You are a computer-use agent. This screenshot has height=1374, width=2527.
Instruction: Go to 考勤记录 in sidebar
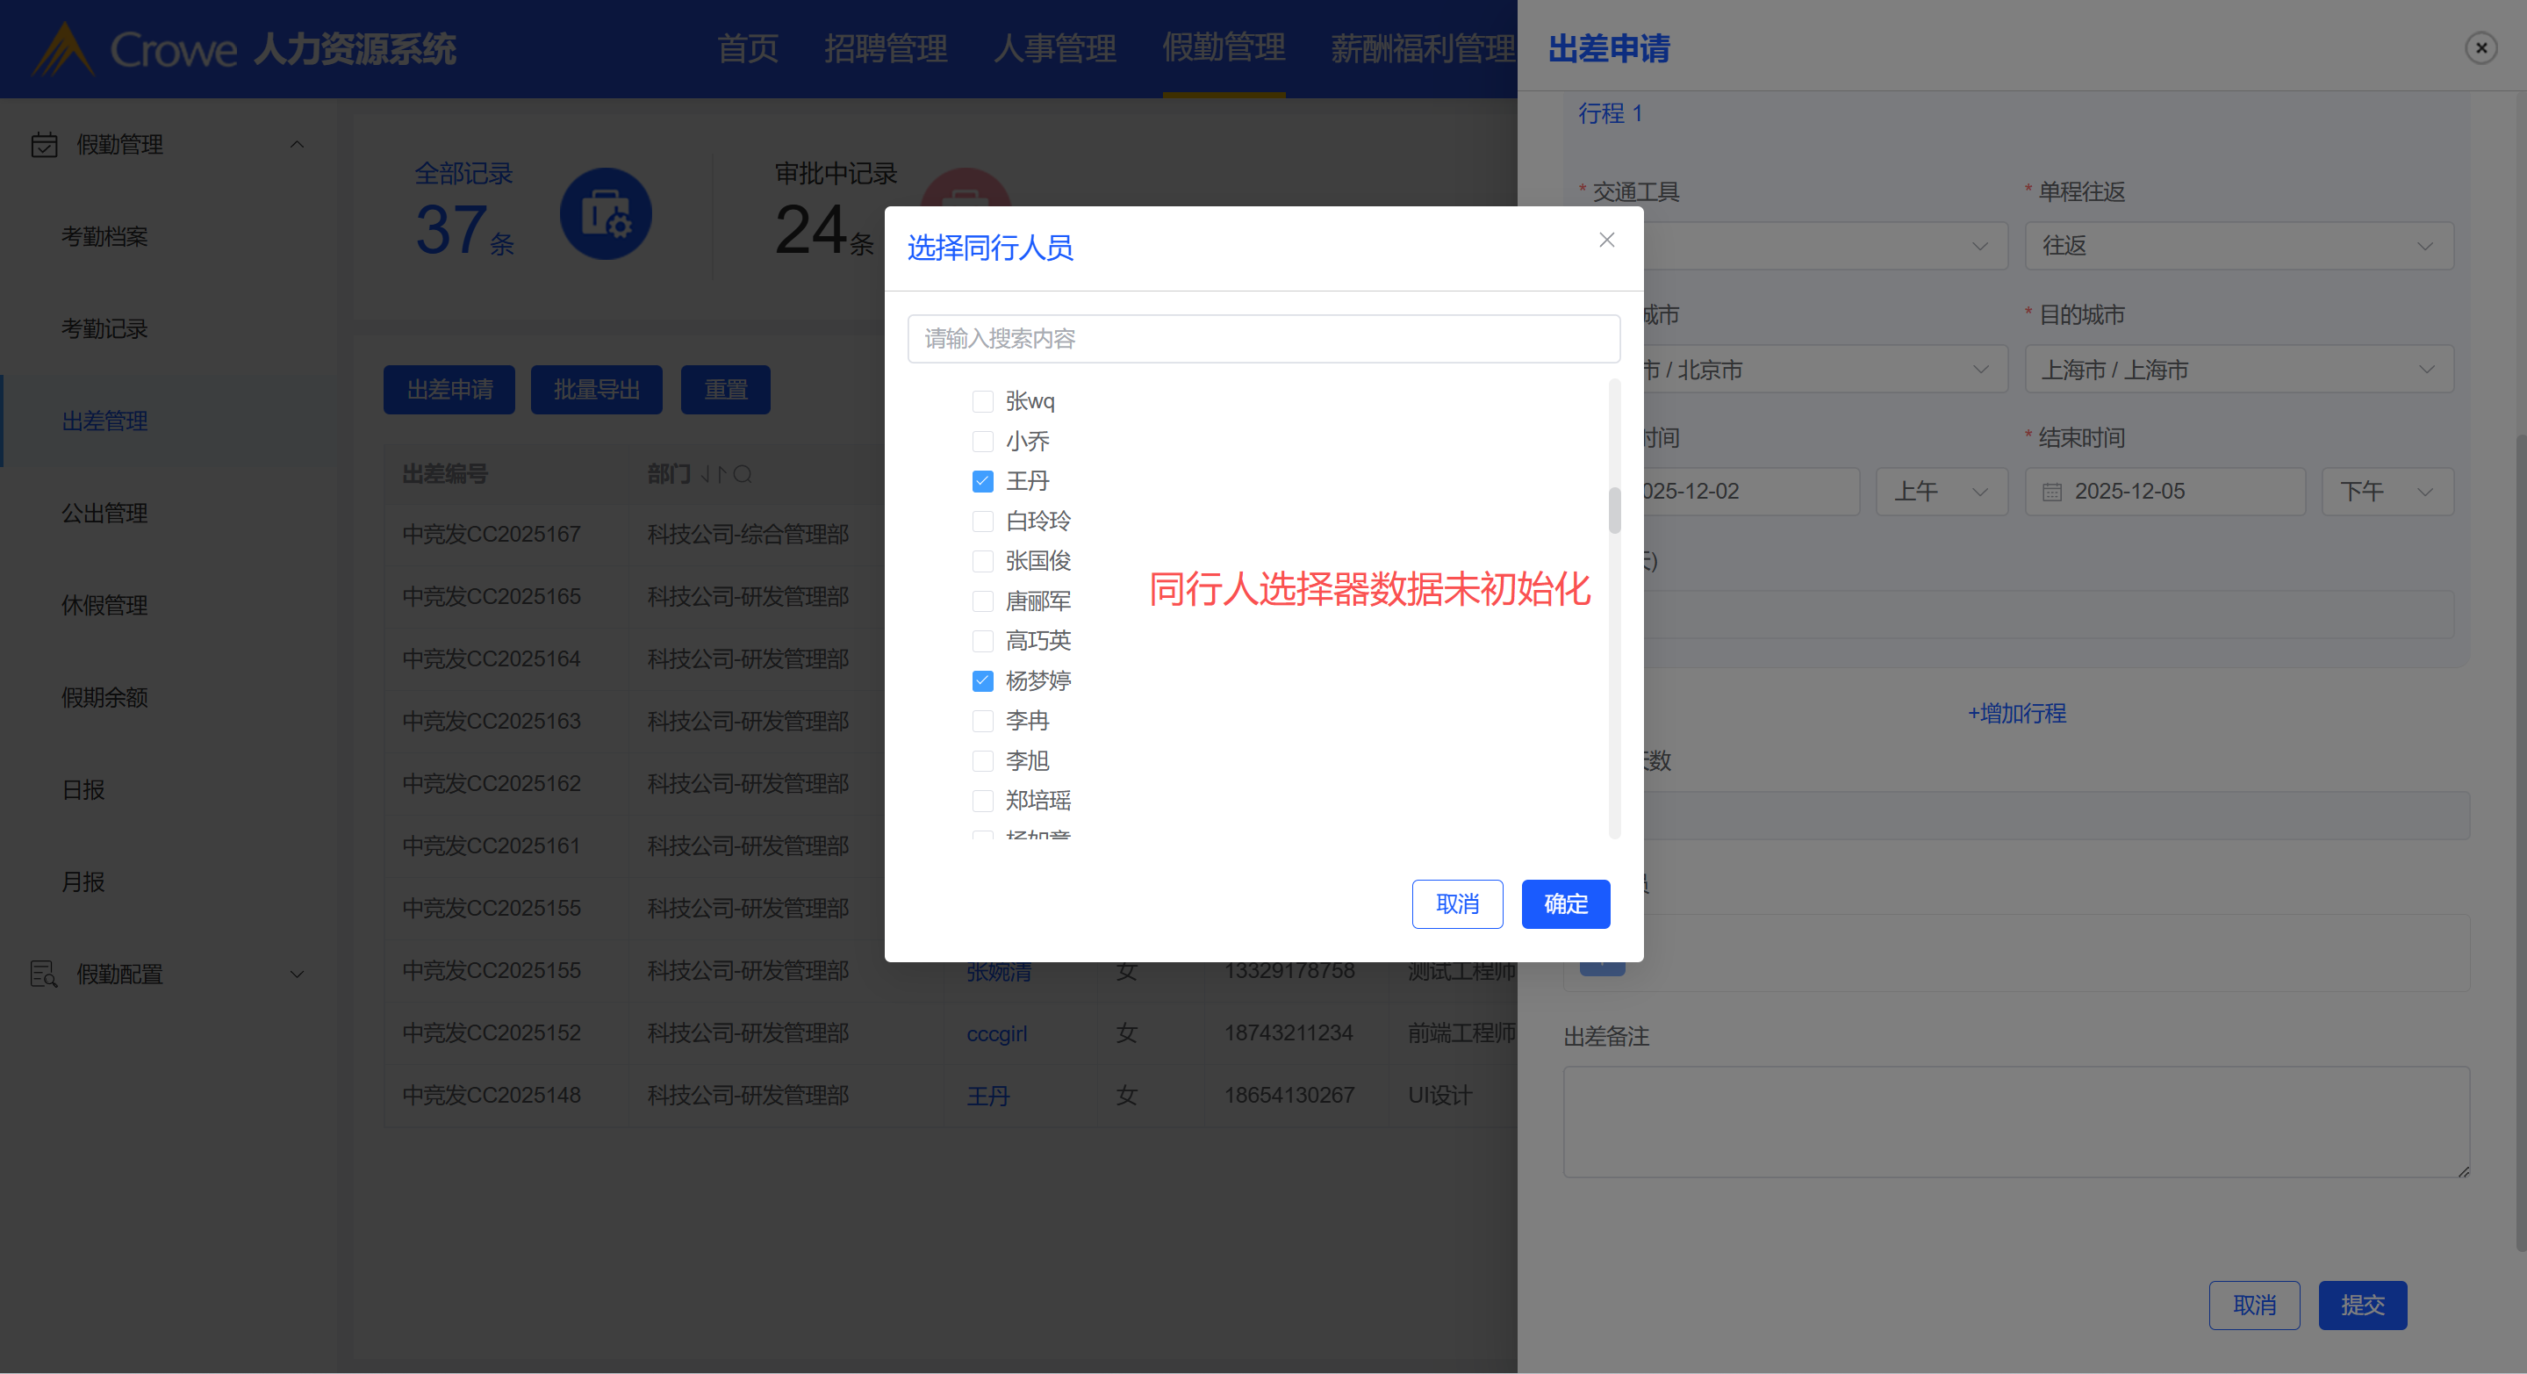coord(104,328)
